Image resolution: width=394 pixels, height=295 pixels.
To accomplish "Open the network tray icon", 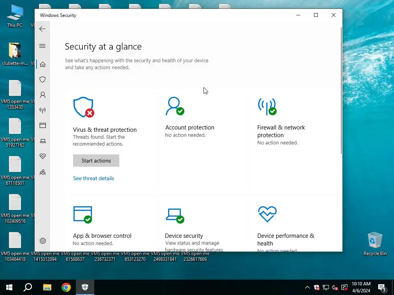I will click(326, 287).
